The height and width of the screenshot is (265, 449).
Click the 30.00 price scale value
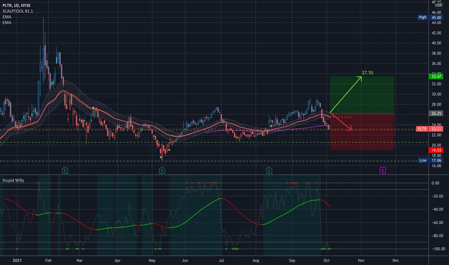[x=436, y=94]
